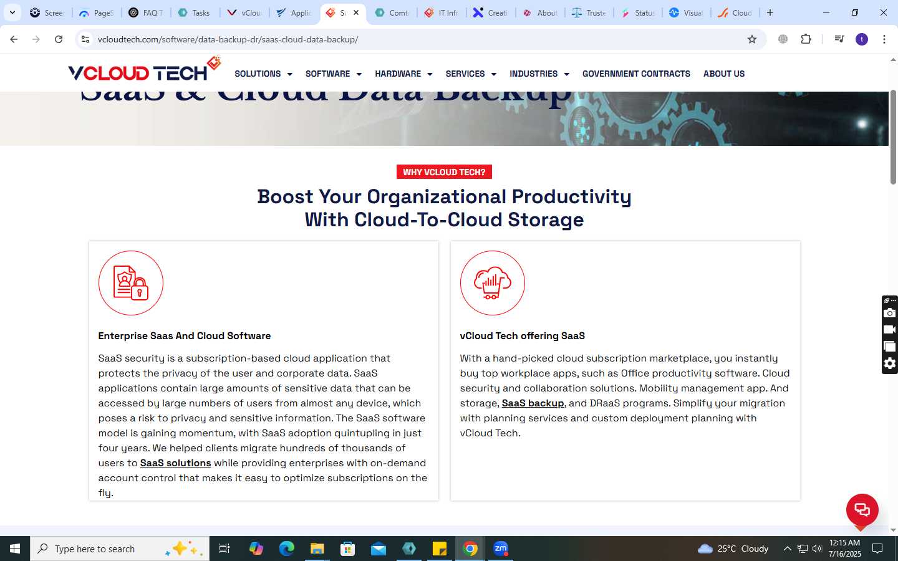
Task: Open the Chrome extensions puzzle icon
Action: tap(806, 39)
